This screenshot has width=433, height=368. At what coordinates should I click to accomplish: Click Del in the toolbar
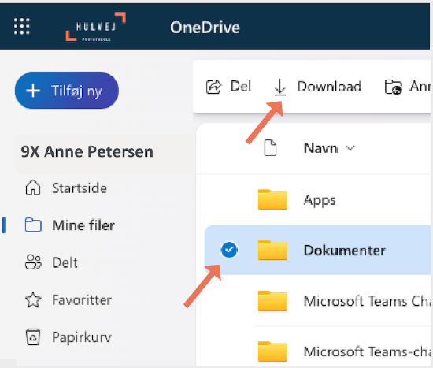[241, 86]
